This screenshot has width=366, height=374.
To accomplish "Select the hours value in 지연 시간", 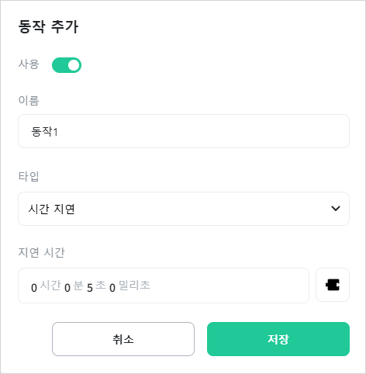I will [34, 288].
